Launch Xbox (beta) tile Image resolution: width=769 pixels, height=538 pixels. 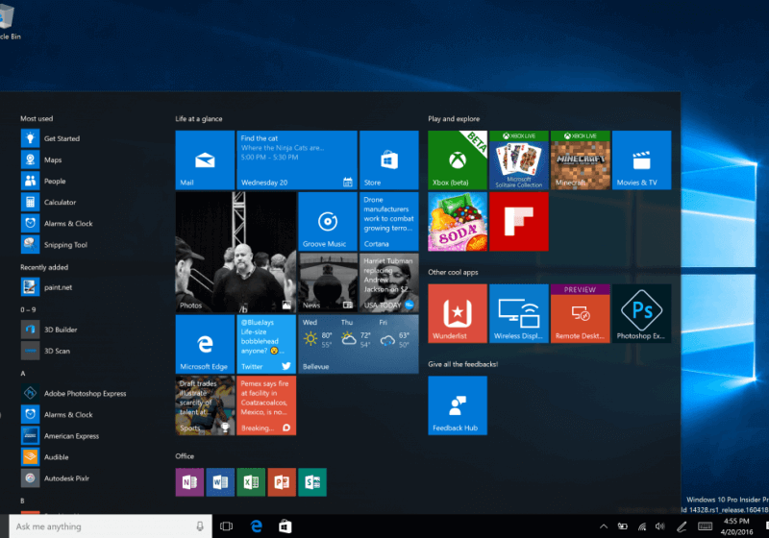pyautogui.click(x=458, y=159)
